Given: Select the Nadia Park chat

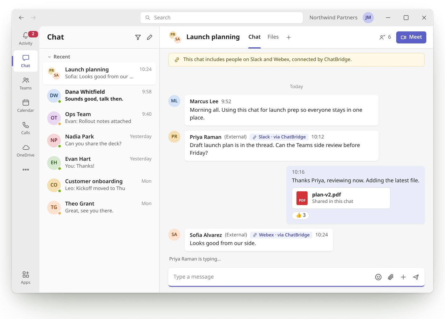Looking at the screenshot, I should [x=99, y=140].
